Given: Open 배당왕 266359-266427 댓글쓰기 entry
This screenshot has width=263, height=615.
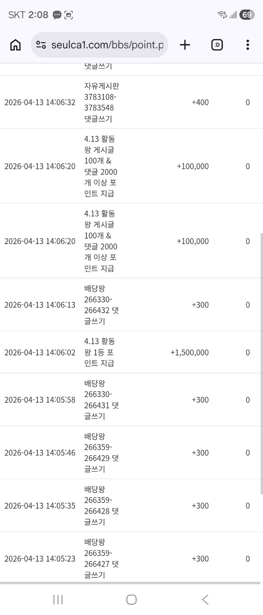Looking at the screenshot, I should point(101,558).
